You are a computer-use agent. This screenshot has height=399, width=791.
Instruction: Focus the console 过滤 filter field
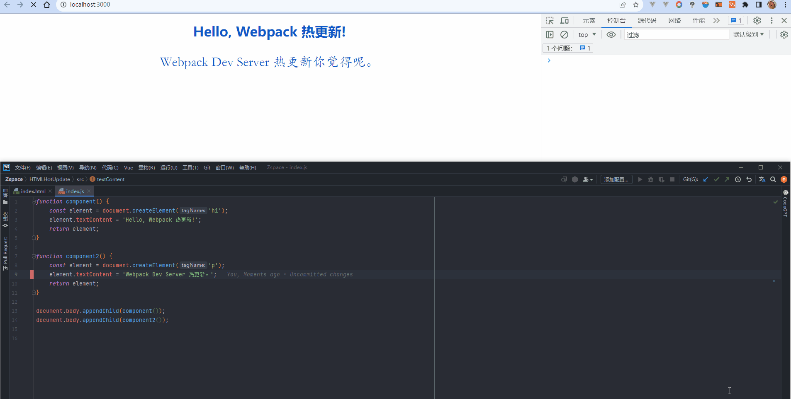click(x=677, y=35)
